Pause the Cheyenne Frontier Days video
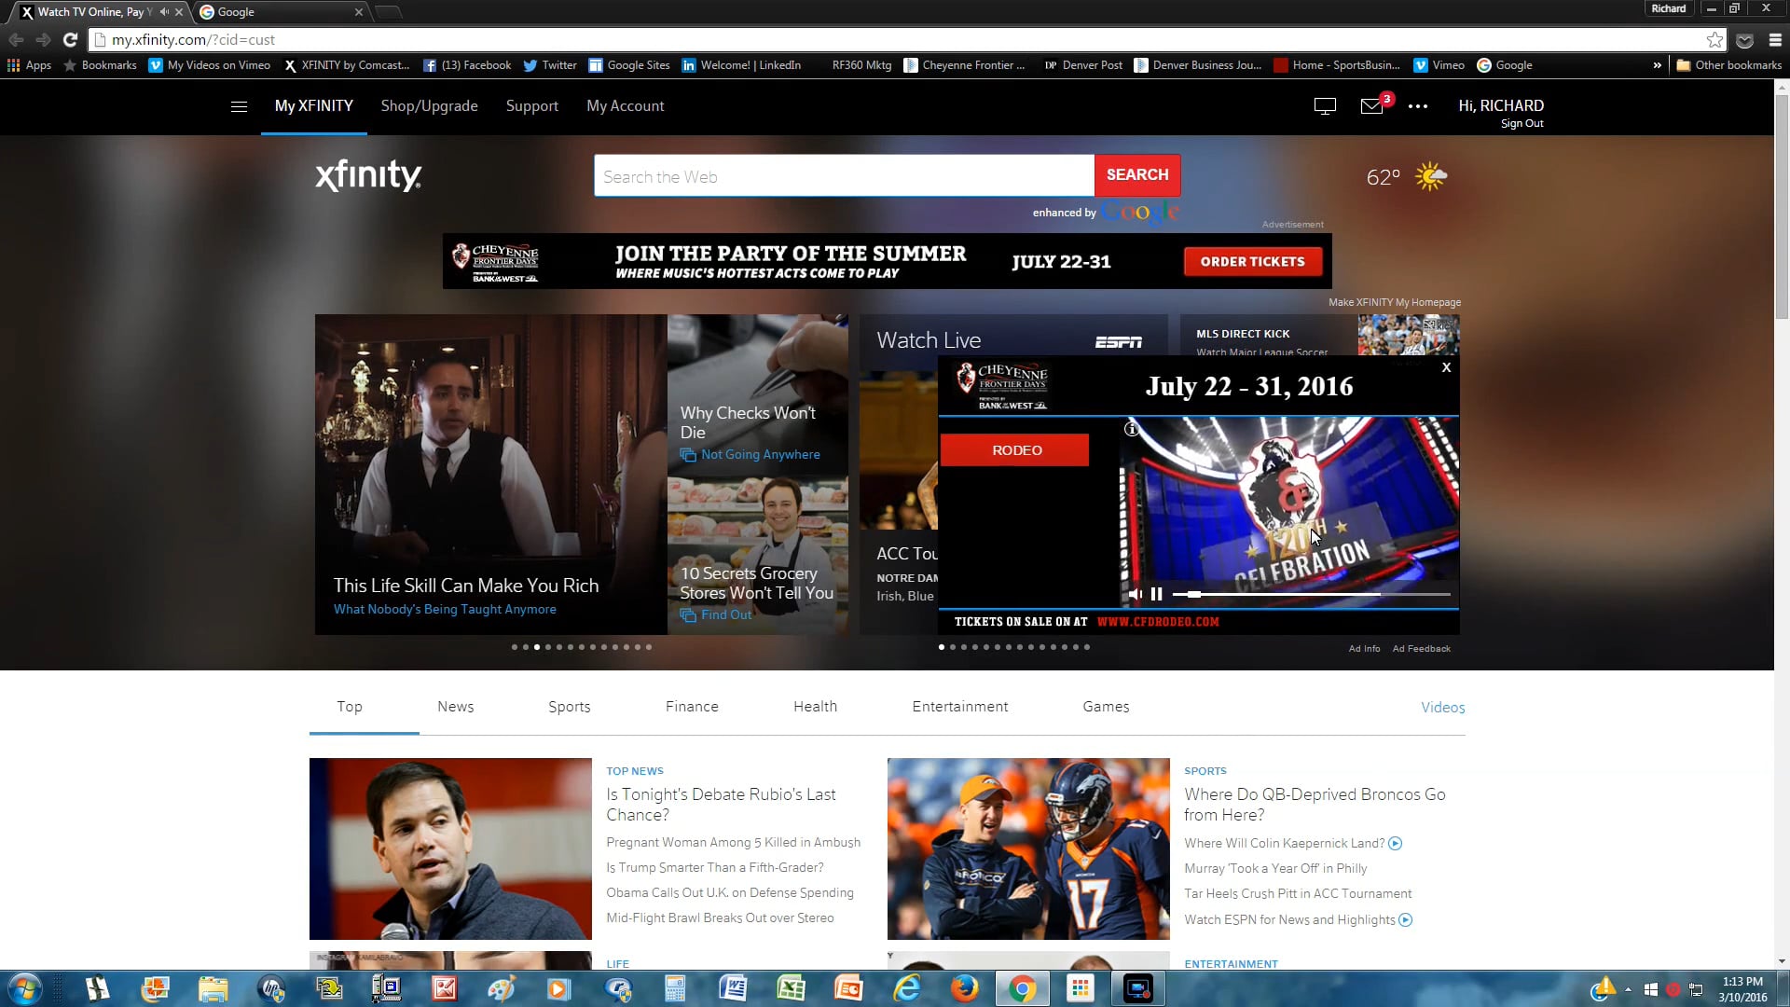The image size is (1790, 1007). pos(1157,594)
